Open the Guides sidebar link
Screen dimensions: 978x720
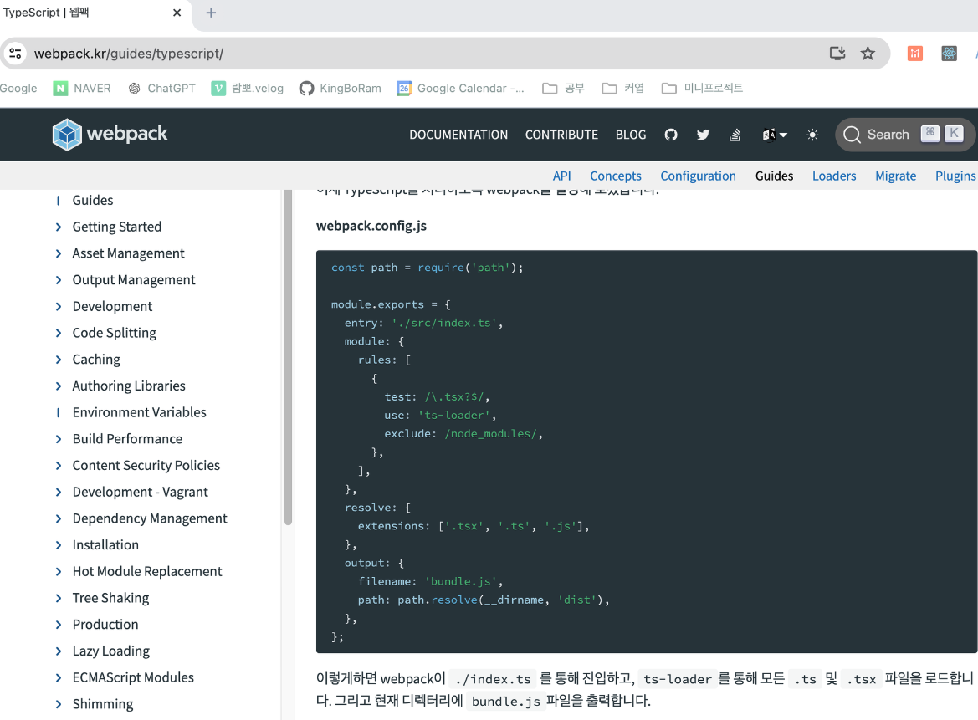point(92,200)
